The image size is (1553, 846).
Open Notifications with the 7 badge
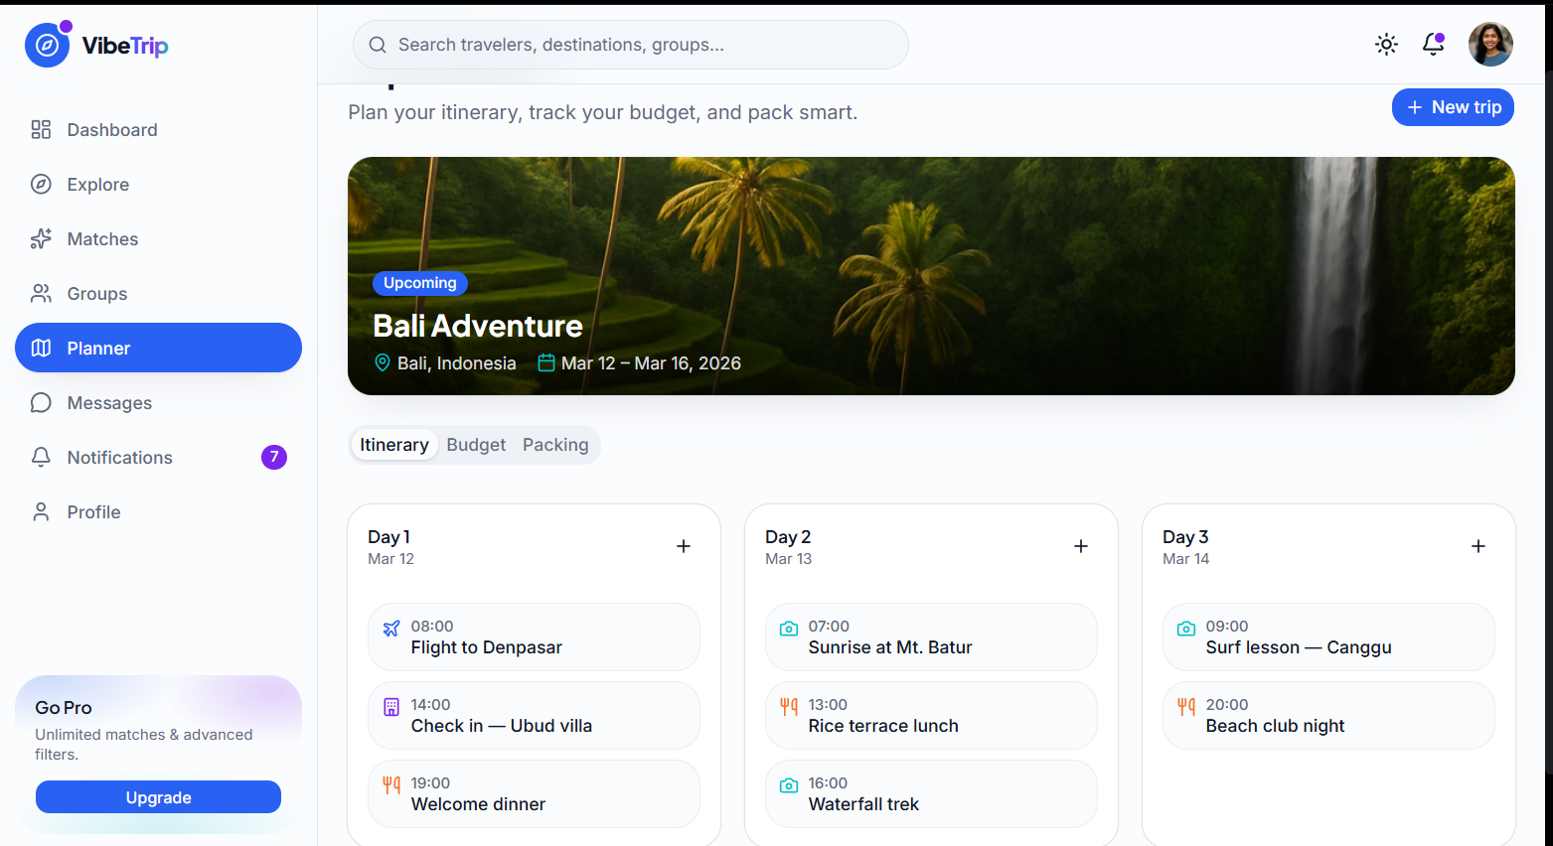pyautogui.click(x=158, y=457)
